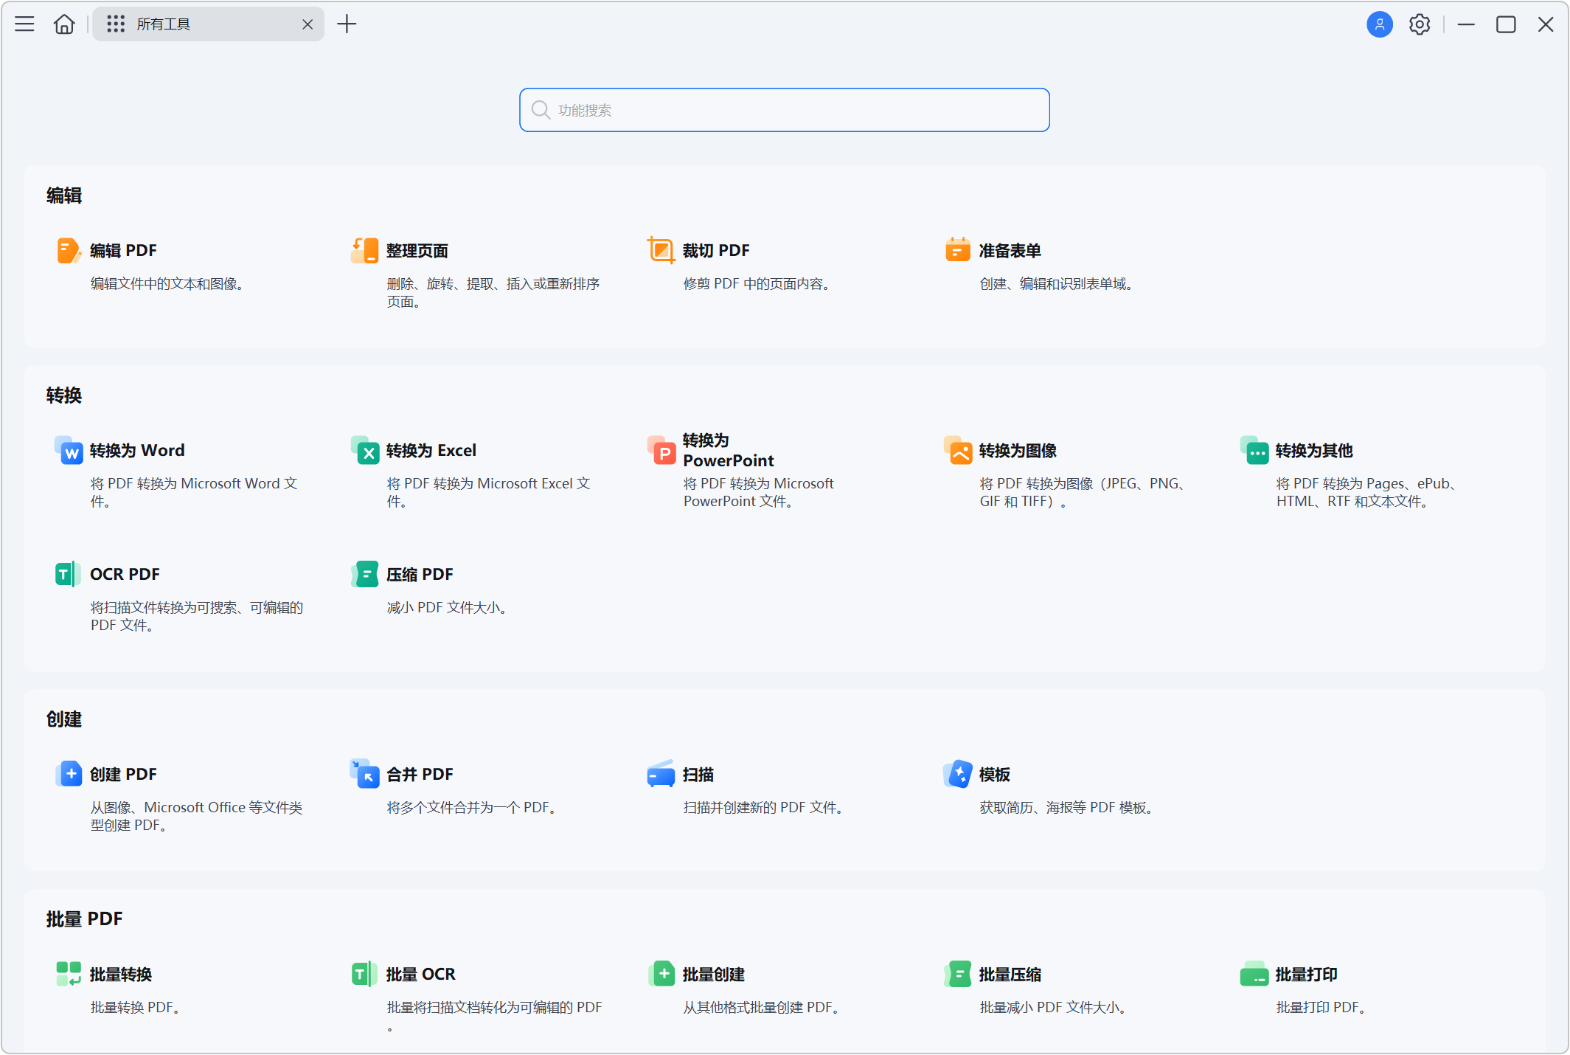Viewport: 1570px width, 1055px height.
Task: Open the 批量 OCR tool title
Action: 421,975
